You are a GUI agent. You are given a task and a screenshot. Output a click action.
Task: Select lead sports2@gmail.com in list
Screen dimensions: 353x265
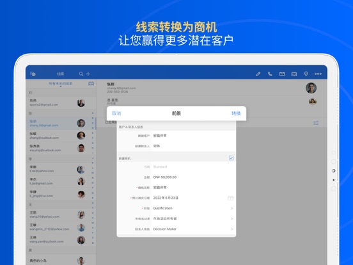tap(61, 103)
